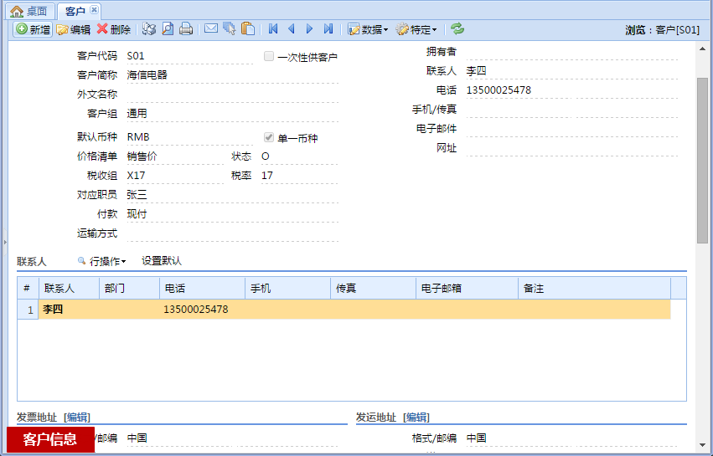Click the 税率 field 17
Image resolution: width=713 pixels, height=456 pixels.
click(299, 176)
